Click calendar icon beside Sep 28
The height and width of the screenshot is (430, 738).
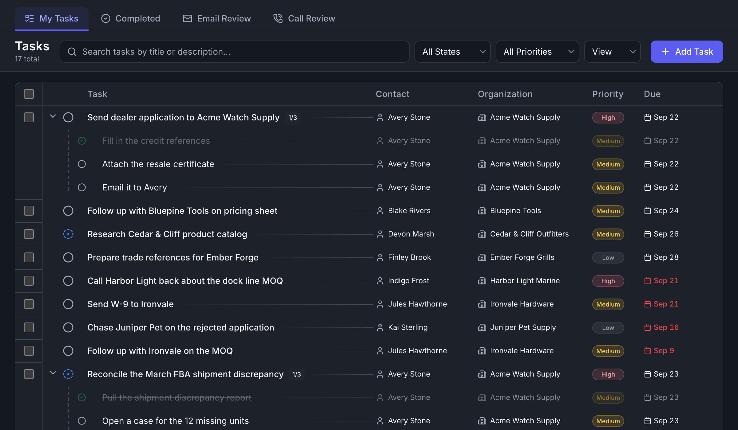pos(648,257)
